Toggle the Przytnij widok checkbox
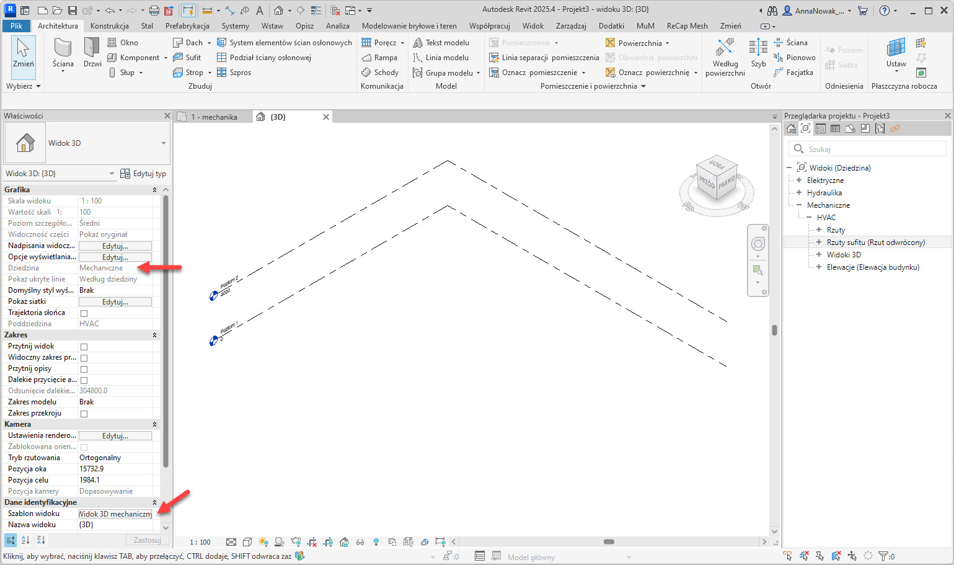This screenshot has height=565, width=954. 84,347
